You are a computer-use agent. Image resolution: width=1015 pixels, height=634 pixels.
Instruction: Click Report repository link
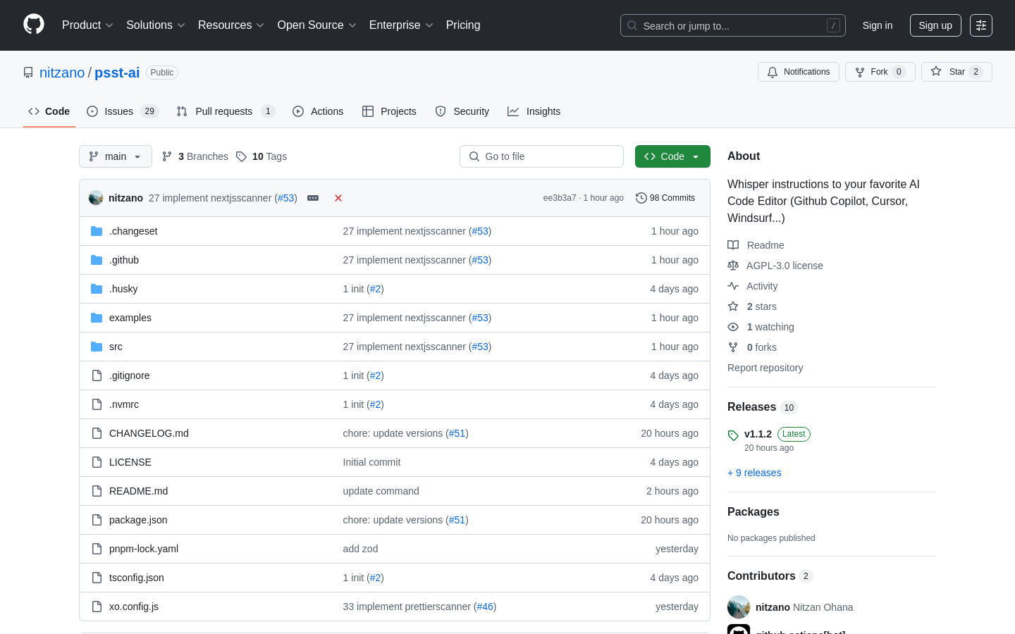[x=765, y=368]
